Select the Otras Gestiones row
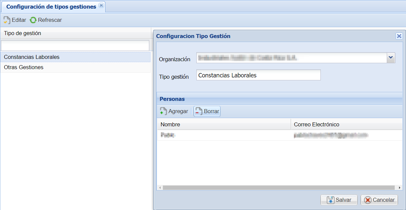Viewport: 406px width, 210px height. [76, 67]
